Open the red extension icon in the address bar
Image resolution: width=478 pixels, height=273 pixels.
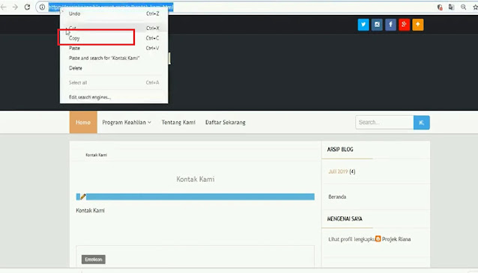[440, 7]
